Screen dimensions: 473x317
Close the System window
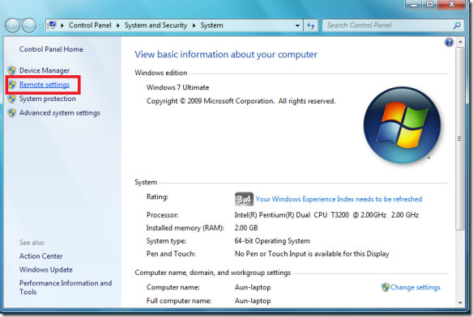coord(451,5)
